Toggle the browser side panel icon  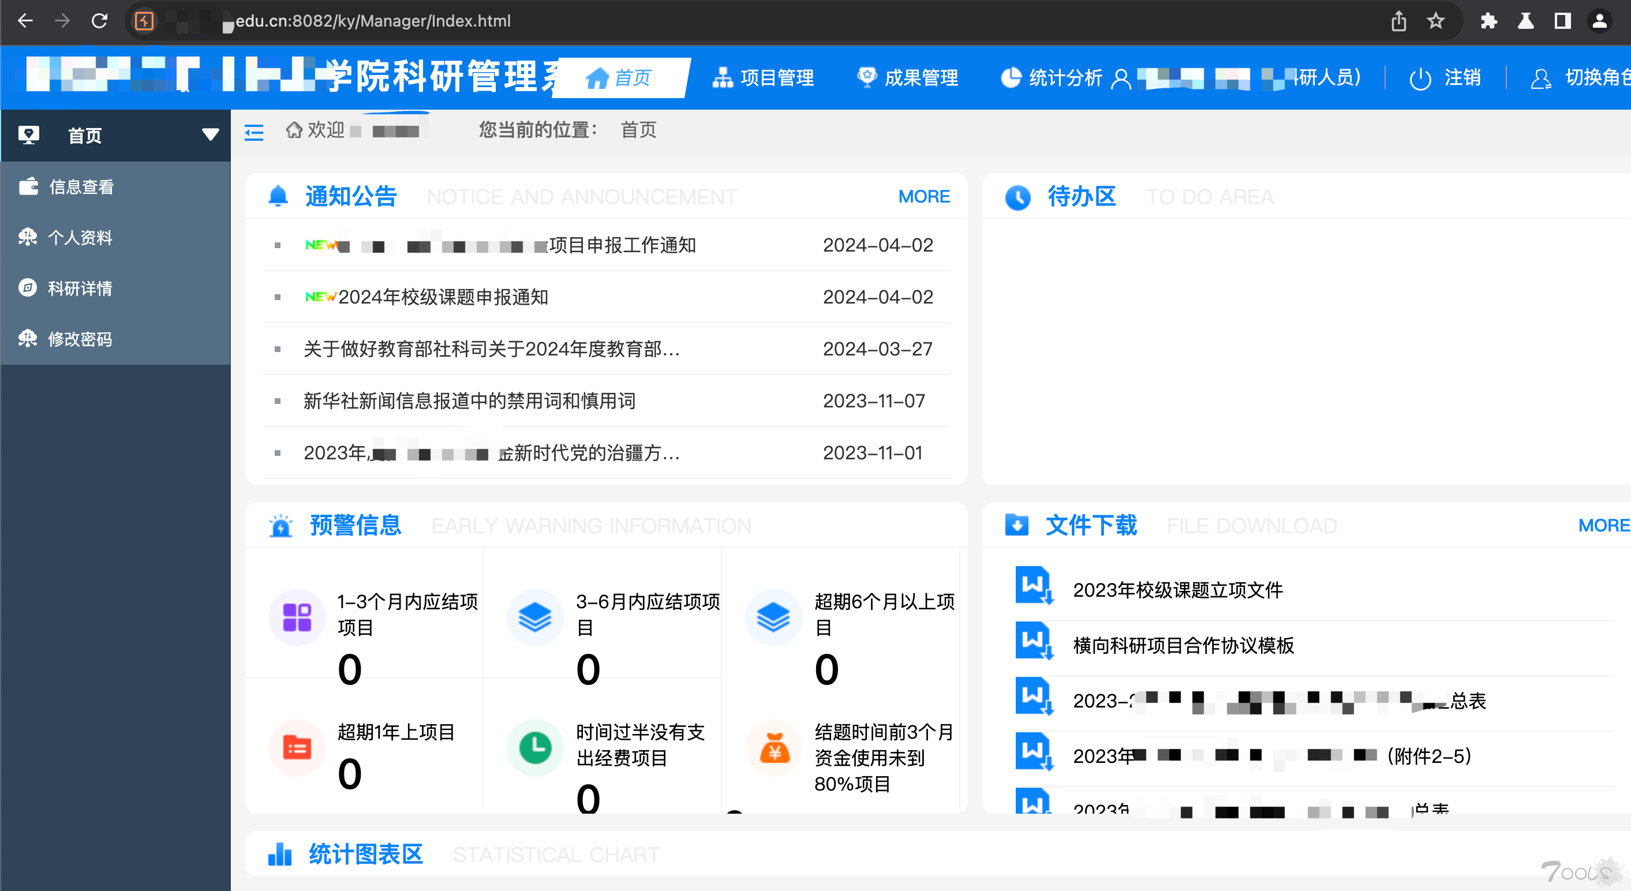point(1563,21)
